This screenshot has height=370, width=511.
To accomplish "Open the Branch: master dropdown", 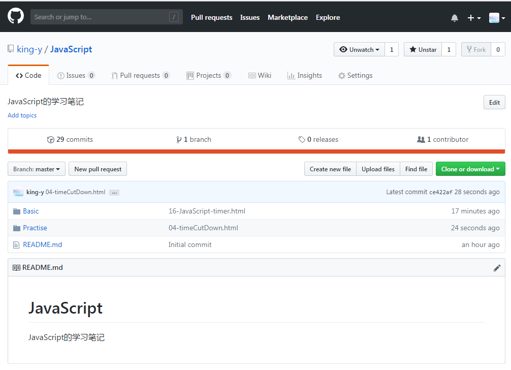I will click(x=37, y=169).
